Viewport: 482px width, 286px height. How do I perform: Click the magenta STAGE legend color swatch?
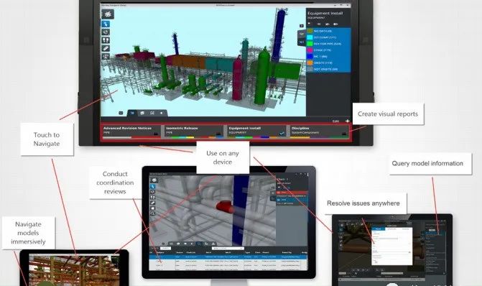pos(310,50)
